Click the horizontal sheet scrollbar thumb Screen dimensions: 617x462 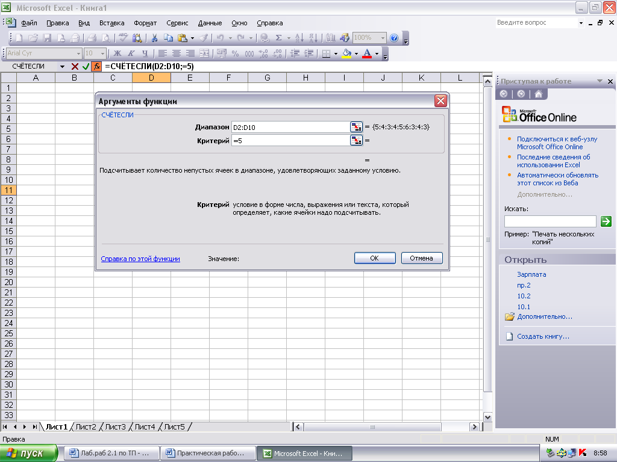pyautogui.click(x=372, y=427)
